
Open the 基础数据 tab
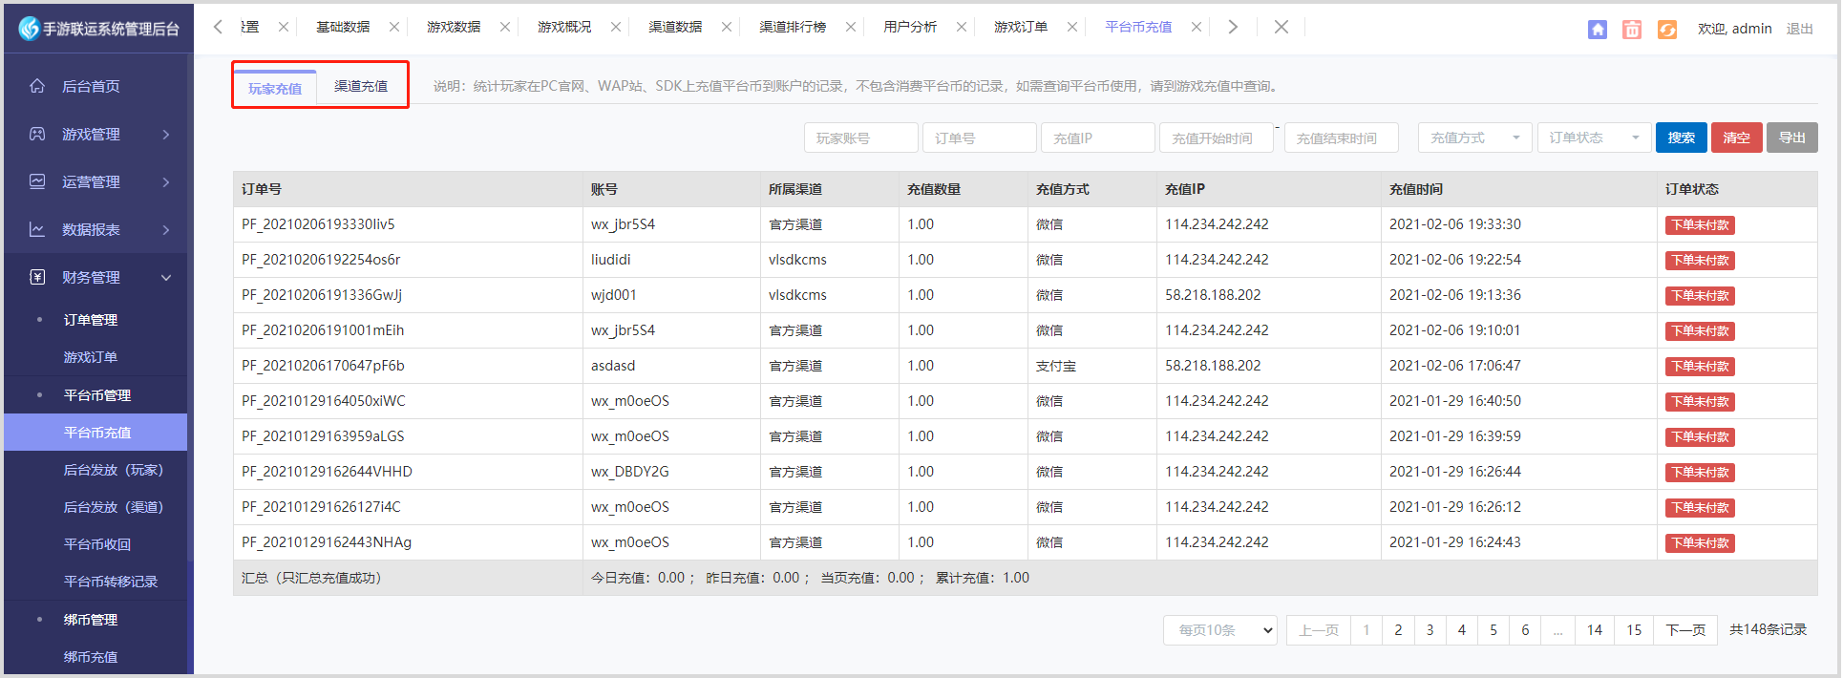pyautogui.click(x=343, y=27)
